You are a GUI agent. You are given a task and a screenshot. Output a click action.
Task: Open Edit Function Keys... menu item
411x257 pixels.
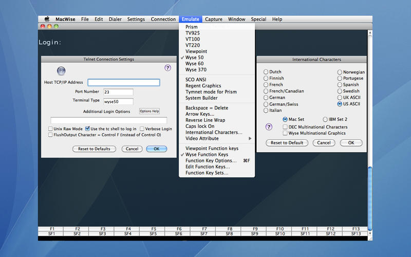(x=217, y=167)
